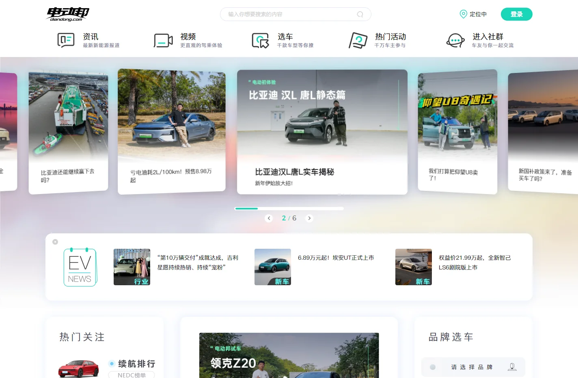Screen dimensions: 578x378
Task: Open the 亏电油耗2L/100km card
Action: pos(171,131)
